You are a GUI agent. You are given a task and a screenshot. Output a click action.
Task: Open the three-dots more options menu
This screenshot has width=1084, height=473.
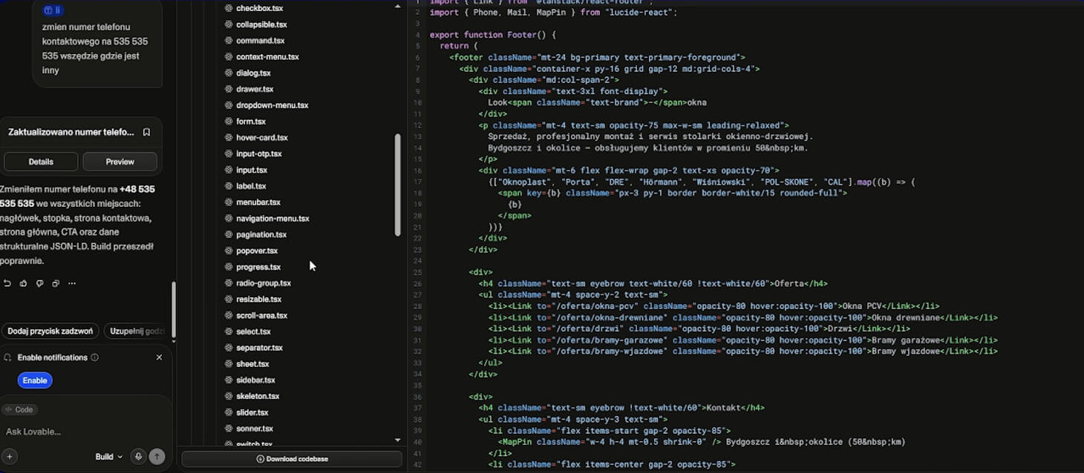tap(72, 283)
